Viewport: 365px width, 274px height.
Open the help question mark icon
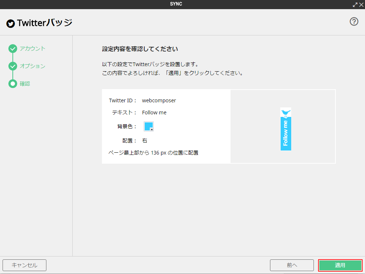point(354,22)
